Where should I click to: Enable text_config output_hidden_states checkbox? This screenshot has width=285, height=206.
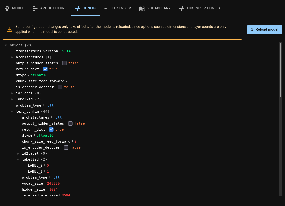point(70,124)
